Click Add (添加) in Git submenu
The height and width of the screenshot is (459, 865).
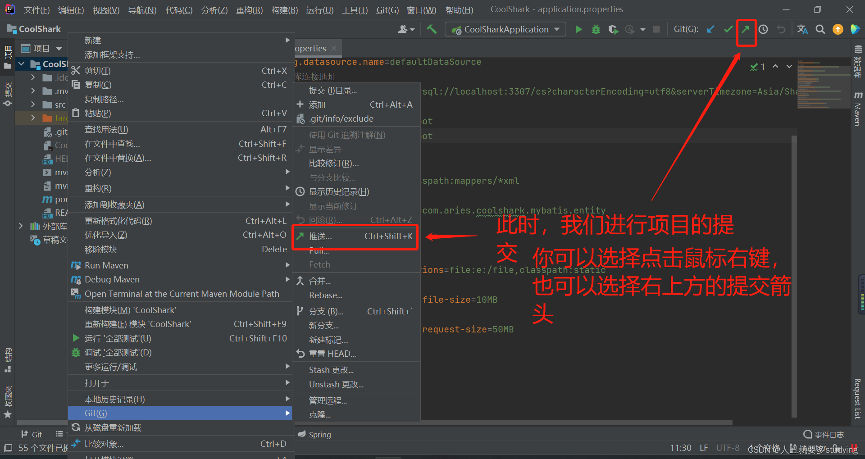[356, 105]
